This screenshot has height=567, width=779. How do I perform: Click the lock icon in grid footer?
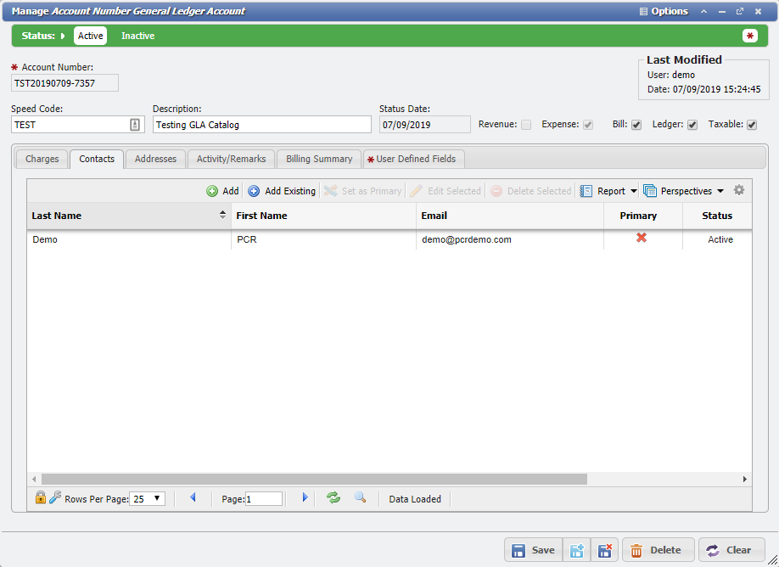click(40, 498)
